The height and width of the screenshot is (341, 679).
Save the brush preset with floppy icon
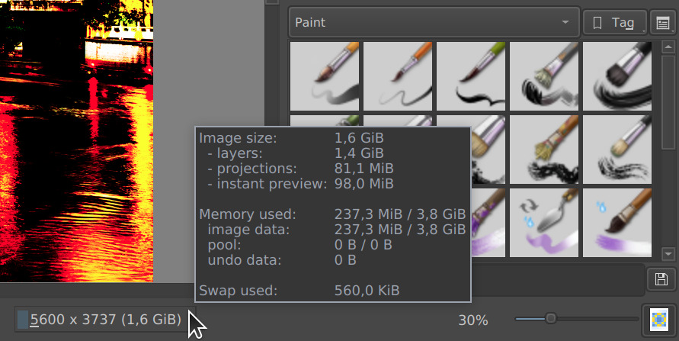(661, 279)
